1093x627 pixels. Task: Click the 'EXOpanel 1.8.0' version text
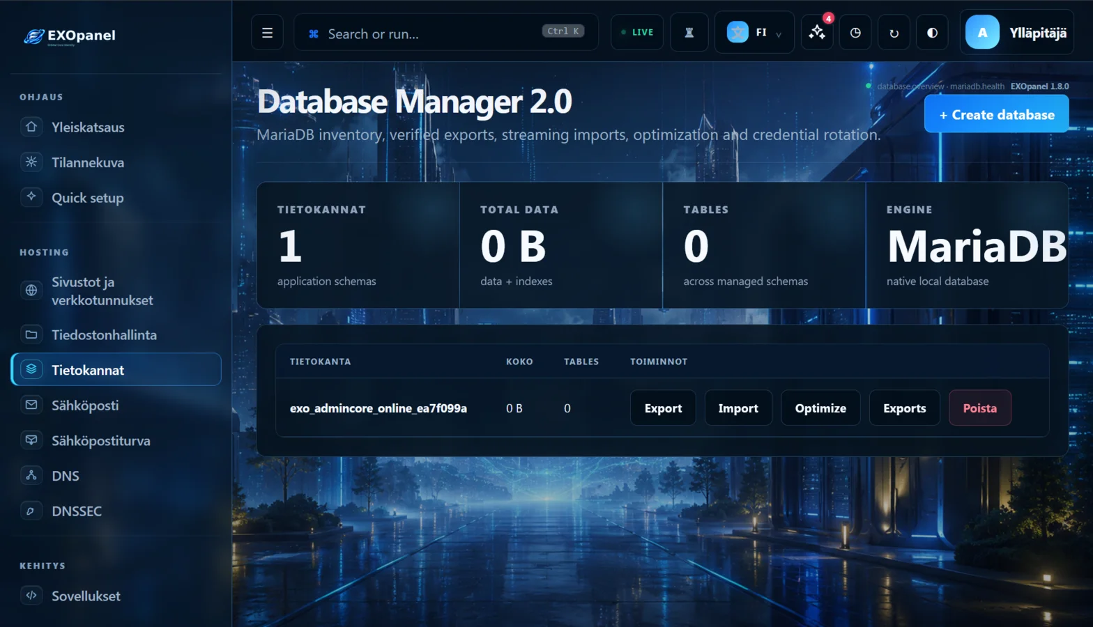[1039, 86]
